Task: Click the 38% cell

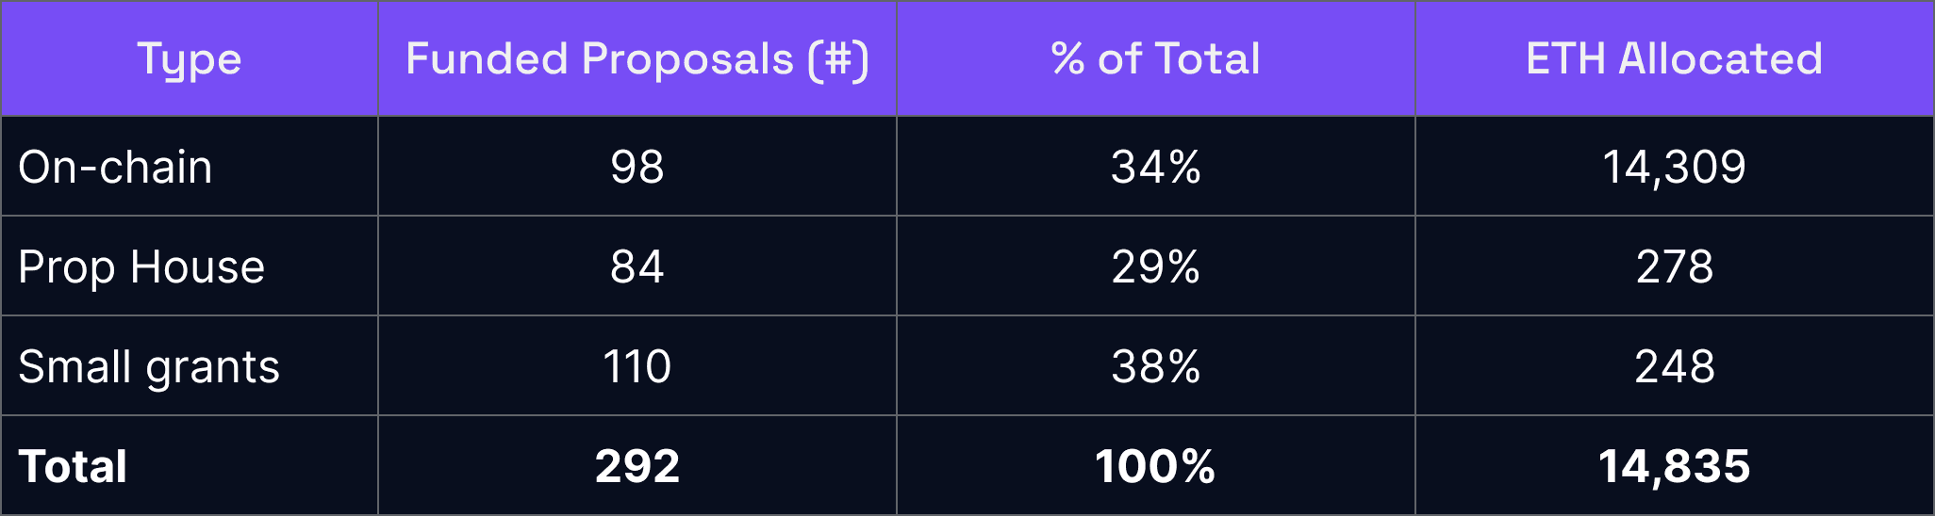Action: 1156,366
